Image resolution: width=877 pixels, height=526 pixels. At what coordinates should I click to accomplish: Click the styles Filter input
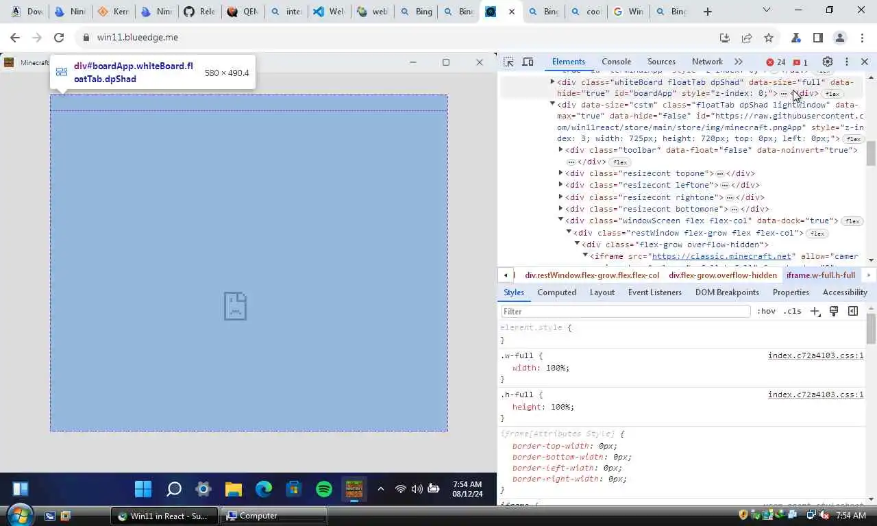click(626, 312)
